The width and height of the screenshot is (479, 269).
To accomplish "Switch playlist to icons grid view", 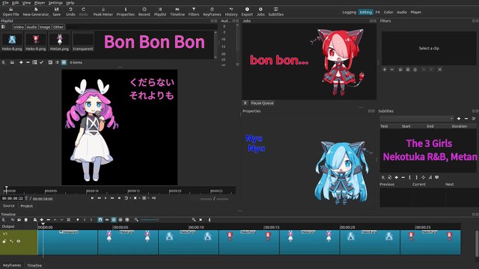I will [64, 62].
